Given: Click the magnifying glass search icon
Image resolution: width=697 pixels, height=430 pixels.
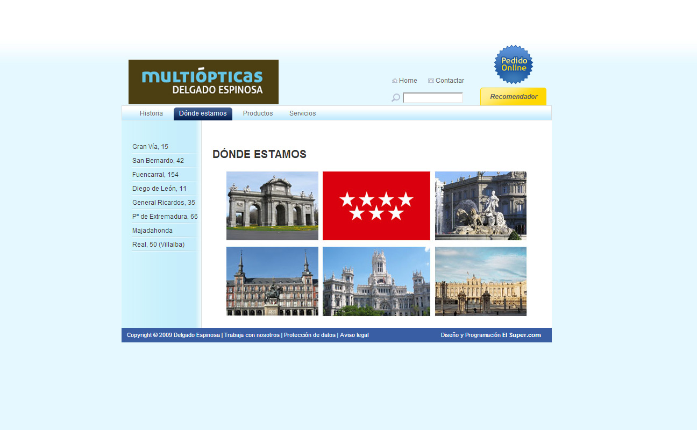Looking at the screenshot, I should tap(396, 98).
